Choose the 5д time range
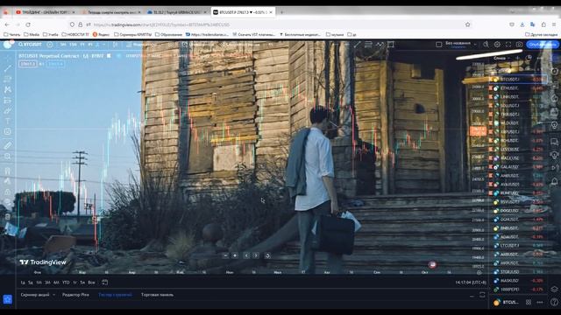Viewport: 561px width, 315px height. pos(31,283)
